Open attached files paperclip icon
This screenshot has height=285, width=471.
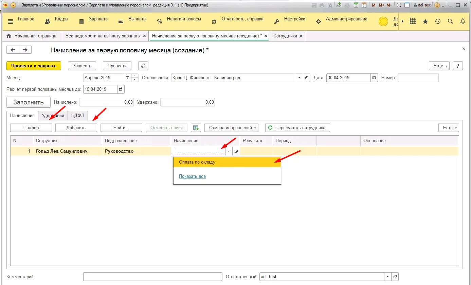[x=143, y=66]
